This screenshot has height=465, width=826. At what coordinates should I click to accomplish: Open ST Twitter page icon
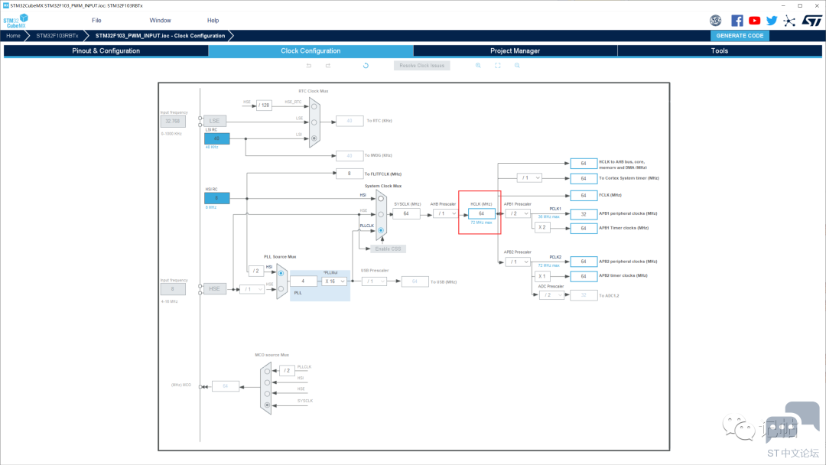pos(772,21)
